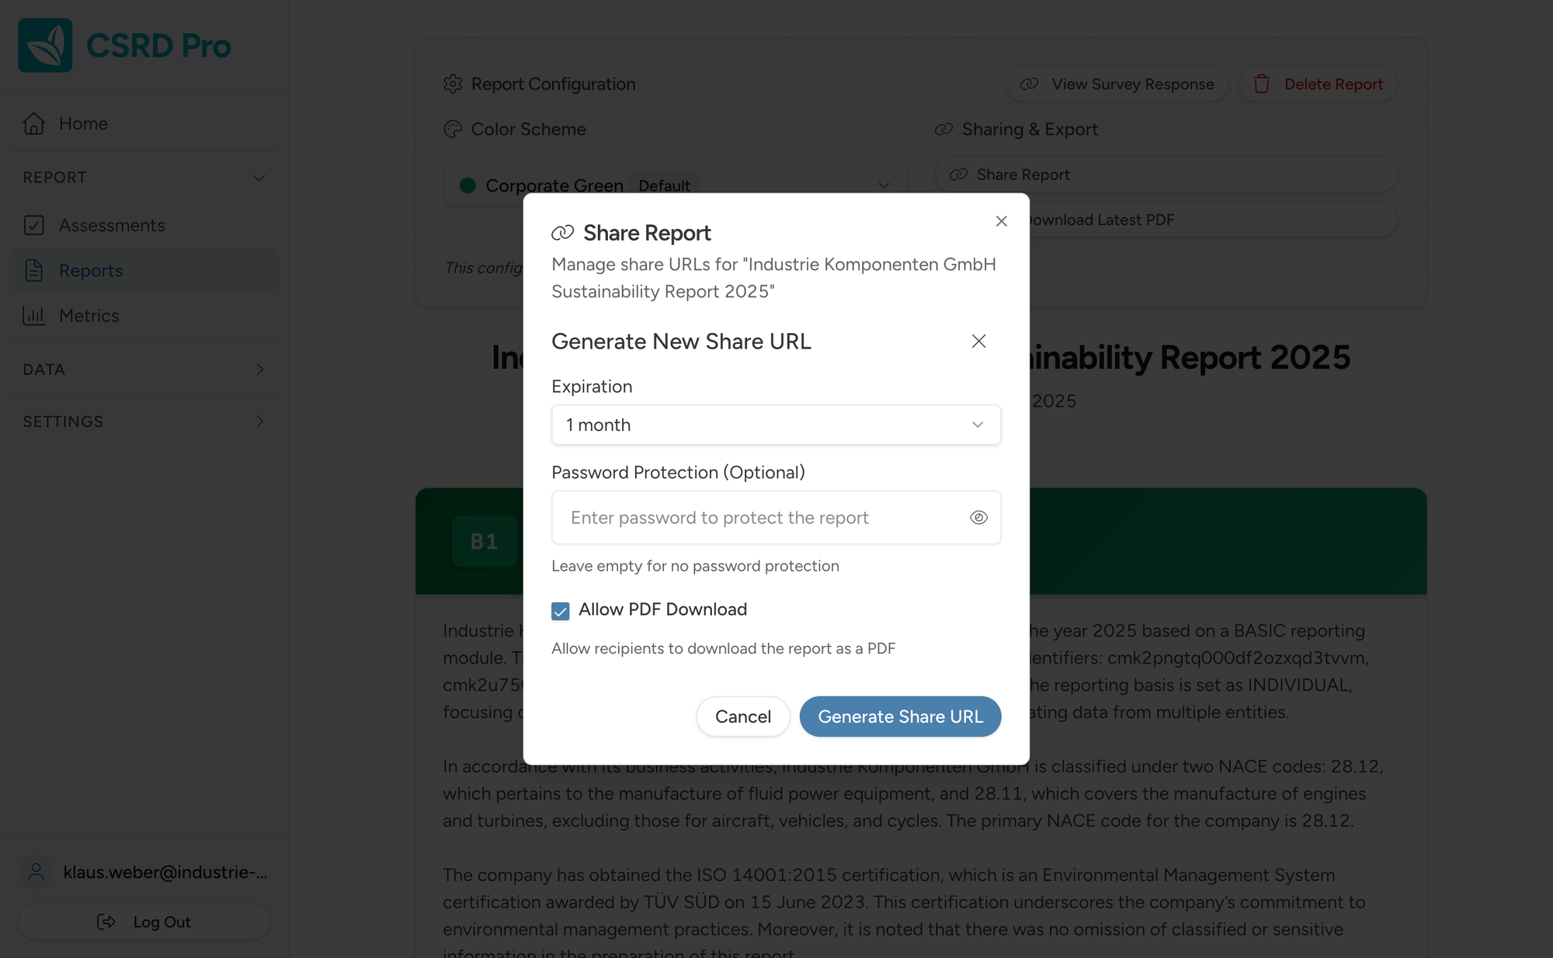Open the DATA section in sidebar

pyautogui.click(x=261, y=370)
